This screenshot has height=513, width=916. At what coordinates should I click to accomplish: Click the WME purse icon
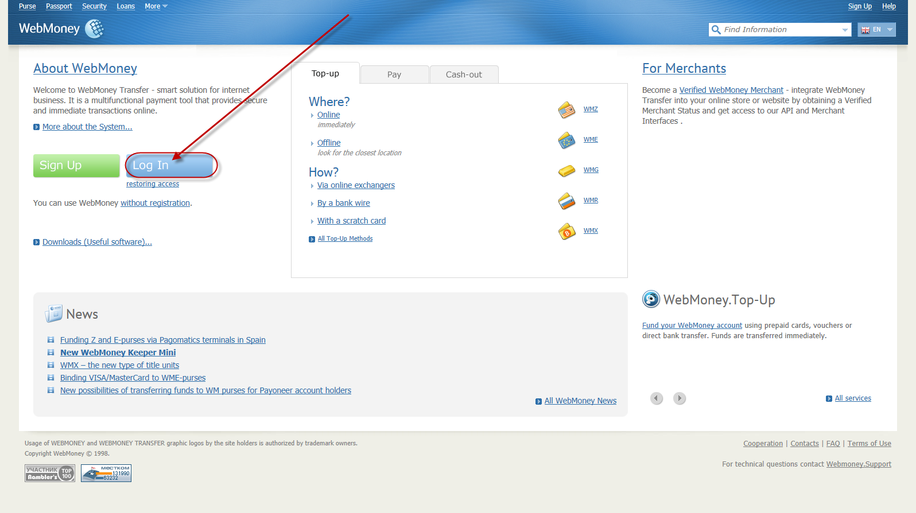[x=566, y=140]
